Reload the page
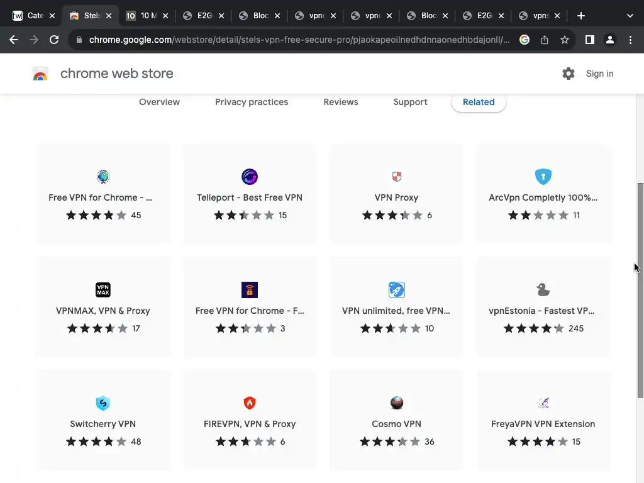 tap(54, 40)
